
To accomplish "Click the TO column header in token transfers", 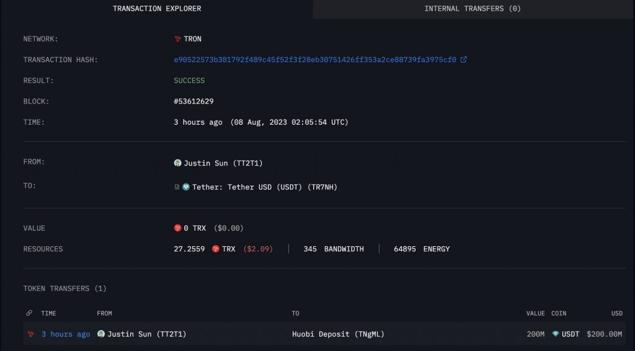I will click(x=296, y=313).
